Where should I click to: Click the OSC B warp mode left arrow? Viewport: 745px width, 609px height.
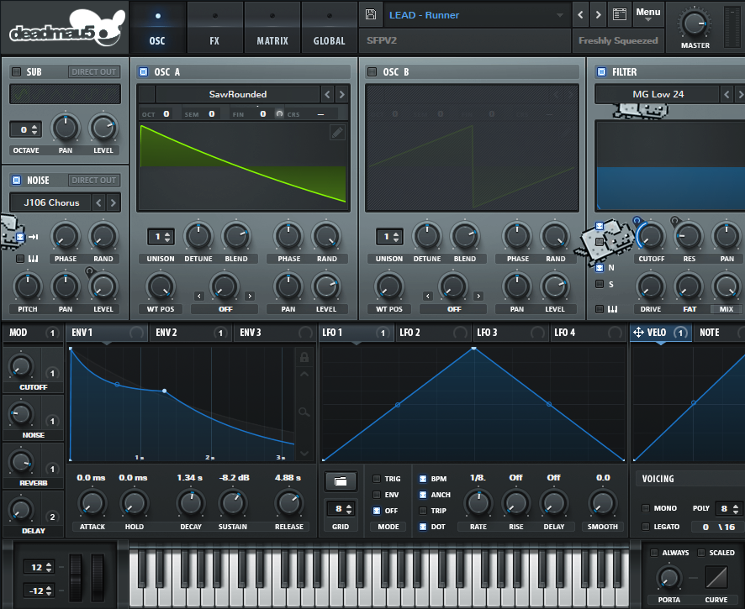click(428, 297)
